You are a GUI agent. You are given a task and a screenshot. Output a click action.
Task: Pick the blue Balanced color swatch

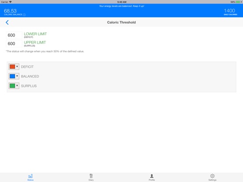click(x=12, y=76)
